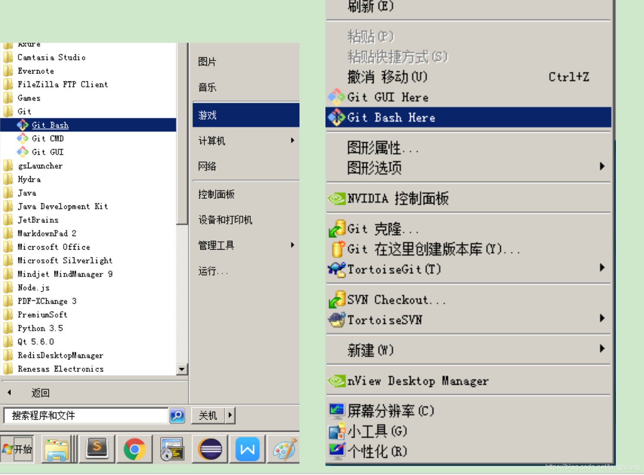Click the program list scrollbar thumb
Image resolution: width=644 pixels, height=475 pixels.
point(182,134)
